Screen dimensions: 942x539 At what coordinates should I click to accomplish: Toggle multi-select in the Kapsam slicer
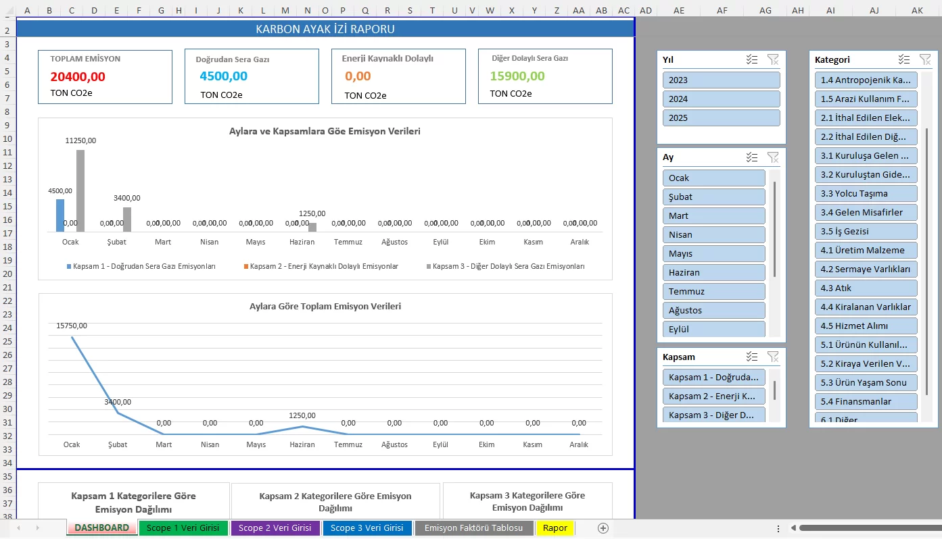click(752, 357)
